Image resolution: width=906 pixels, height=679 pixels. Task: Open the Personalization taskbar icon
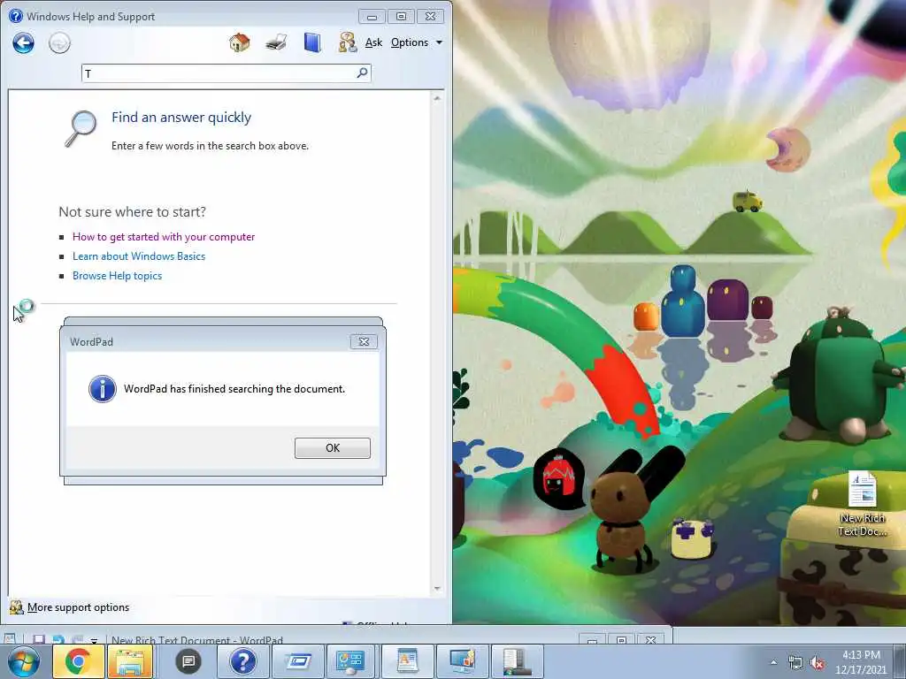pyautogui.click(x=462, y=661)
